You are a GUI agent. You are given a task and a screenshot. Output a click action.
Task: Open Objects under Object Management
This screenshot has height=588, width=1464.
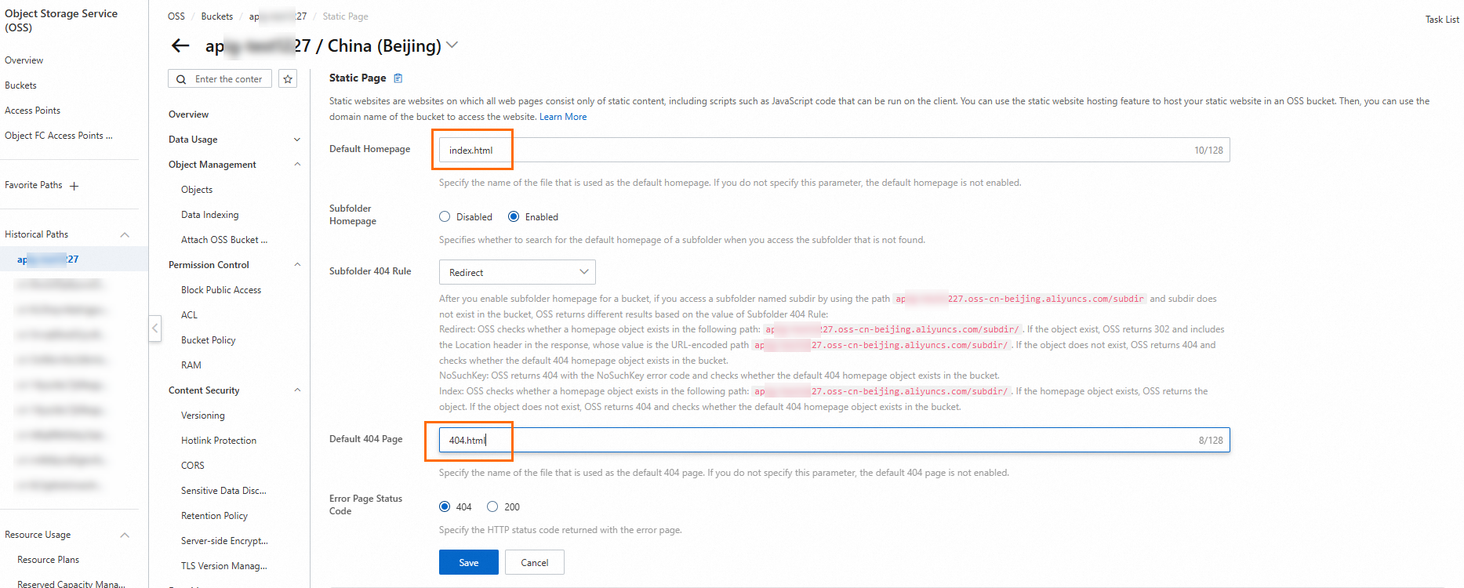[x=197, y=190]
